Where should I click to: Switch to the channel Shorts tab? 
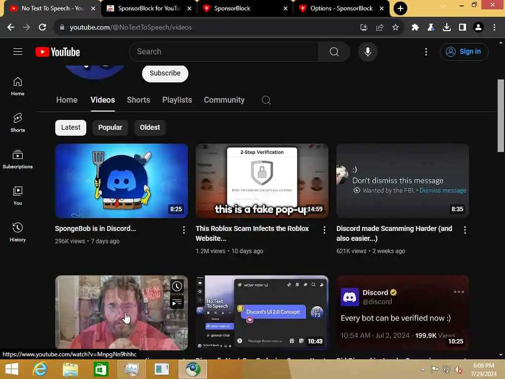point(139,100)
